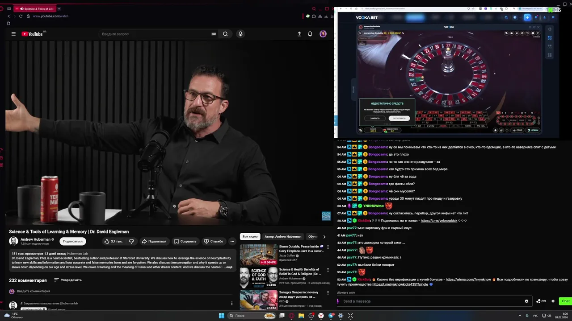Open site security padlock info
Viewport: 572px width, 321px height.
[28, 16]
